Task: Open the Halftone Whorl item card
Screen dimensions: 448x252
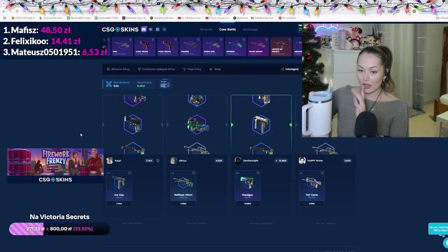Action: (183, 188)
